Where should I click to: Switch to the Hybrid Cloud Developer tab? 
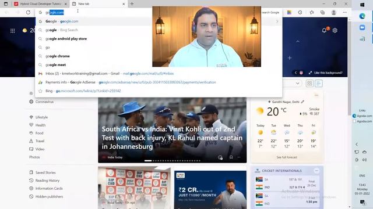tap(40, 4)
